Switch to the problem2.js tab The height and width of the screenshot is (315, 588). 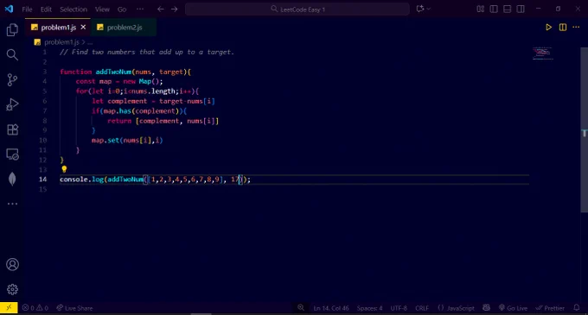[x=125, y=28]
